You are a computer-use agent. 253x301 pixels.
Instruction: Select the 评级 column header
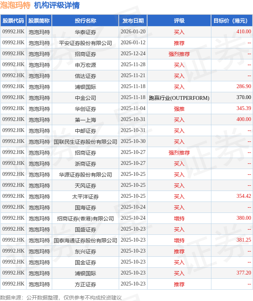coord(179,20)
